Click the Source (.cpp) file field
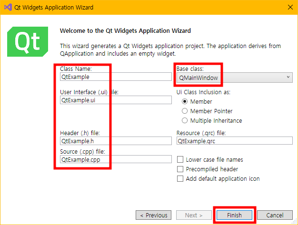Screen dimensions: 298x225 (116, 159)
